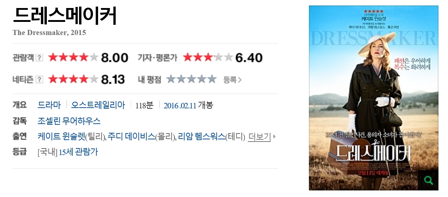Screen dimensions: 448x197
Task: Click the 15세 관람가 rating link
Action: click(x=78, y=152)
